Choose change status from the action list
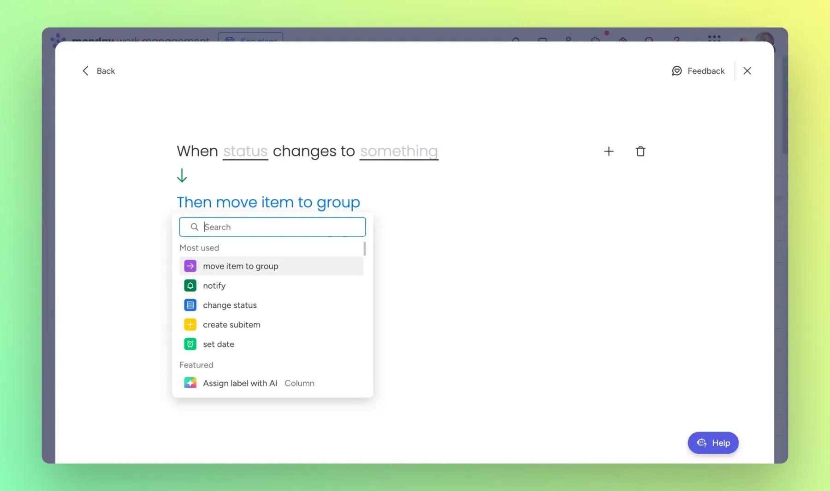This screenshot has width=830, height=491. coord(230,305)
